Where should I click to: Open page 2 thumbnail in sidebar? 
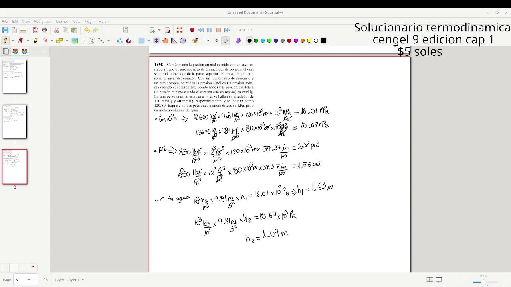pos(15,122)
